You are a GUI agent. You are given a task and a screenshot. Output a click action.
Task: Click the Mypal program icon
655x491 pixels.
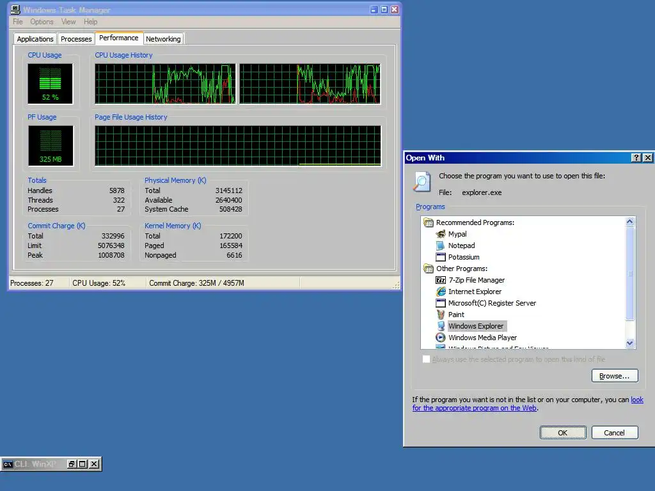pyautogui.click(x=441, y=234)
